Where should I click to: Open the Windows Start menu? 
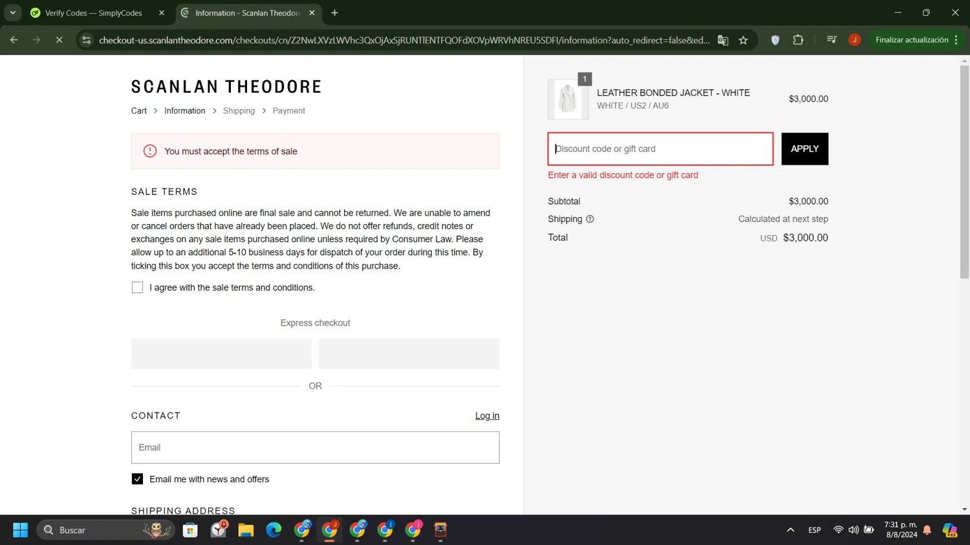point(20,530)
